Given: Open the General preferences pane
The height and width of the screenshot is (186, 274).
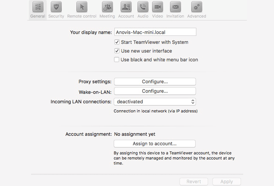Looking at the screenshot, I should (x=38, y=10).
